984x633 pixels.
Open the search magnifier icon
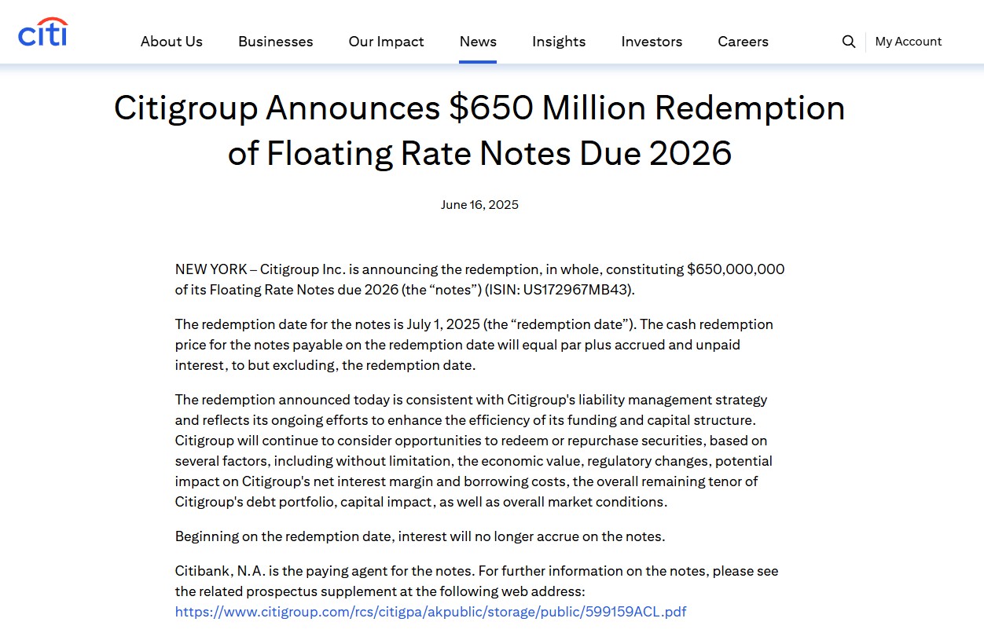click(849, 42)
